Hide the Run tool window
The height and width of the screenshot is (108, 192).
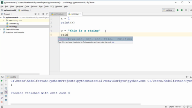191,77
